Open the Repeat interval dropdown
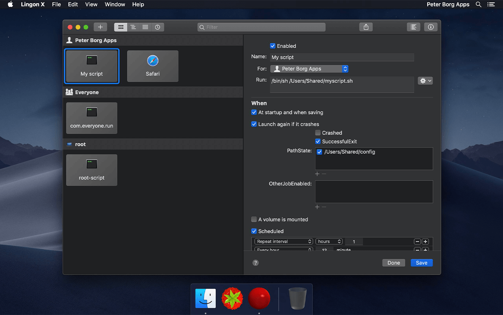Screen dimensions: 503x315 click(284, 241)
